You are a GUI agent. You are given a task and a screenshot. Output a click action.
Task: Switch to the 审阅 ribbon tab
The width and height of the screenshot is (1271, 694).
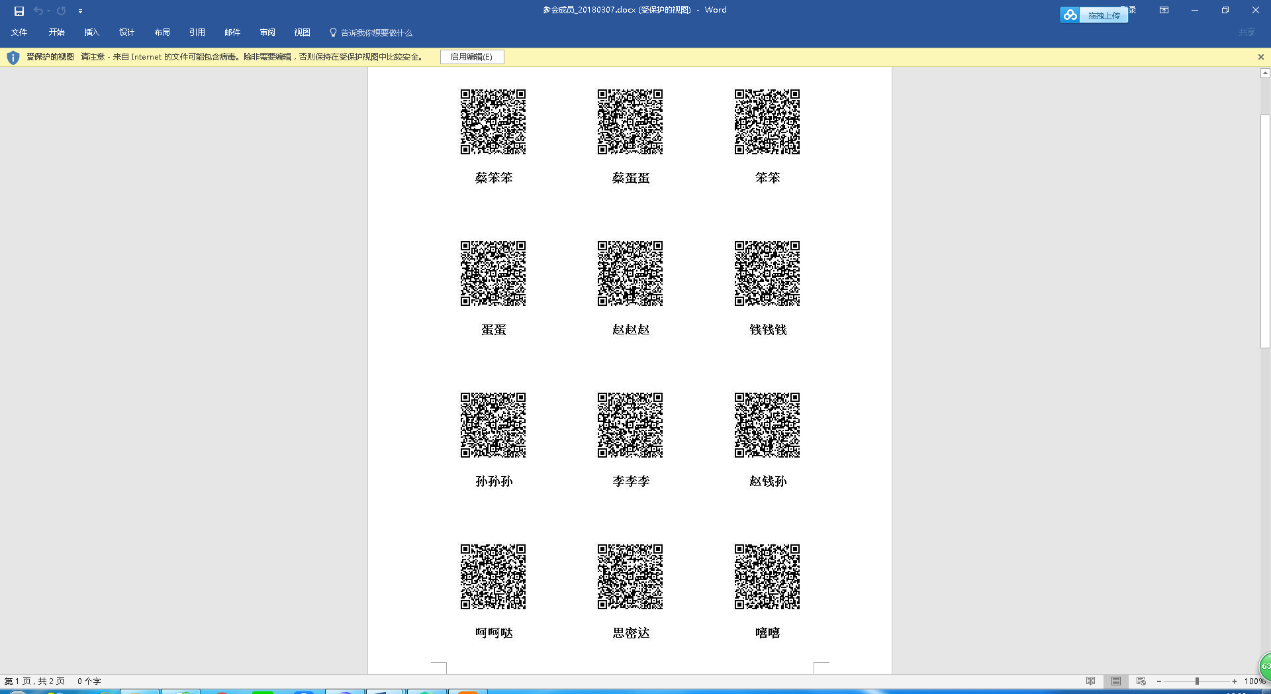click(x=267, y=32)
